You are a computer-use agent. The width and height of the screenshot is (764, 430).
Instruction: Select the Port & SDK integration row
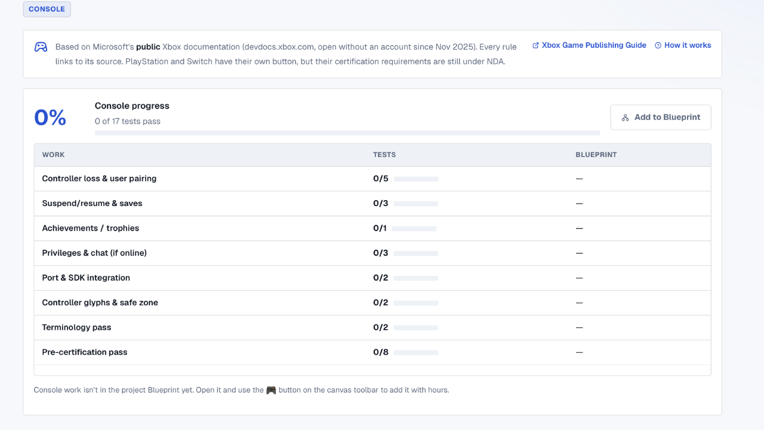coord(372,278)
